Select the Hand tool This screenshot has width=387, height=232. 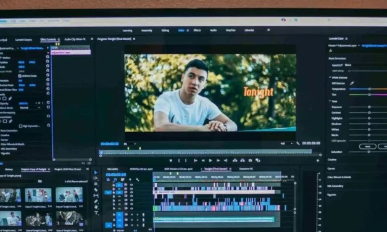pos(96,207)
